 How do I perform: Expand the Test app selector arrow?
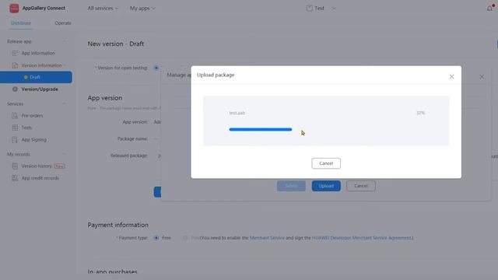point(334,9)
